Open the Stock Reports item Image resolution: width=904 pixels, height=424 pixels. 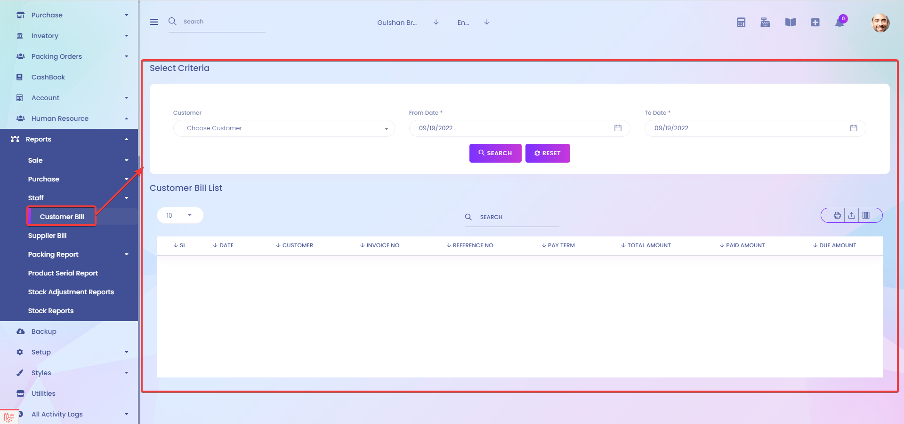coord(50,311)
